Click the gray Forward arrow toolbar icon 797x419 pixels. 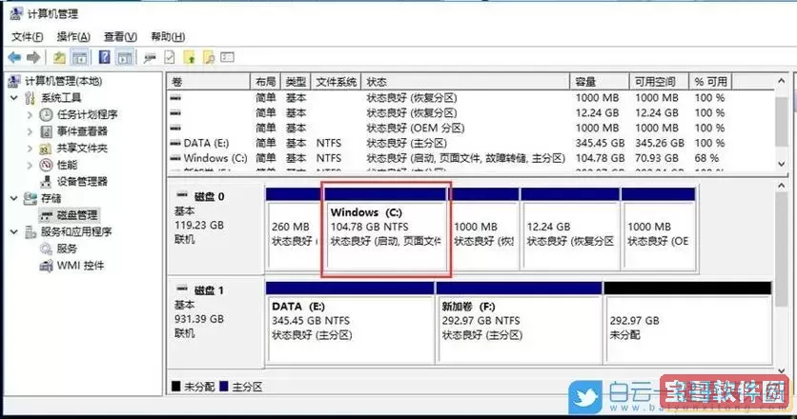coord(33,58)
